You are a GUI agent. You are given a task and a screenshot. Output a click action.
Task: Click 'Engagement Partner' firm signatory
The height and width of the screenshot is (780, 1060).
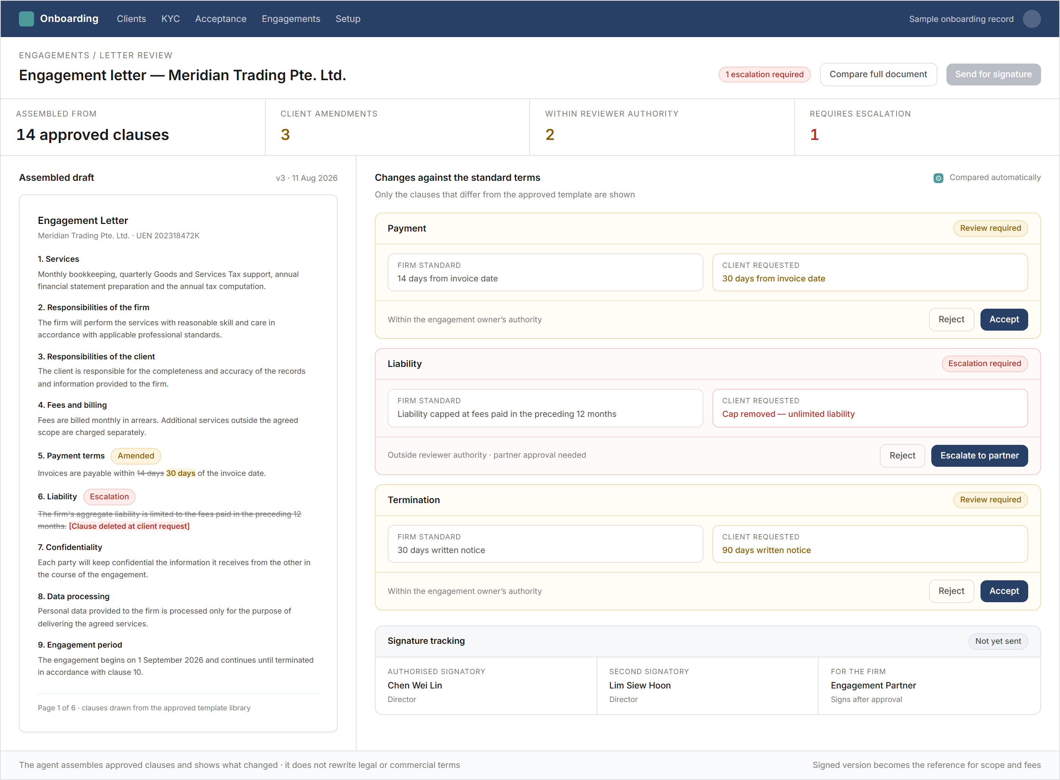pyautogui.click(x=873, y=685)
